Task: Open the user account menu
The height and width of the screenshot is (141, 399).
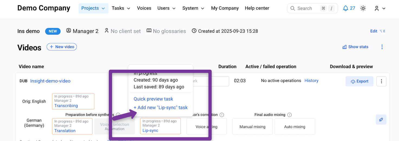Action: click(x=380, y=8)
